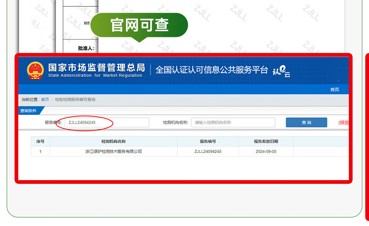Screen dimensions: 369x226
Task: Select the 浙江绿驴检测技术服务有限公司 cell
Action: pos(113,151)
